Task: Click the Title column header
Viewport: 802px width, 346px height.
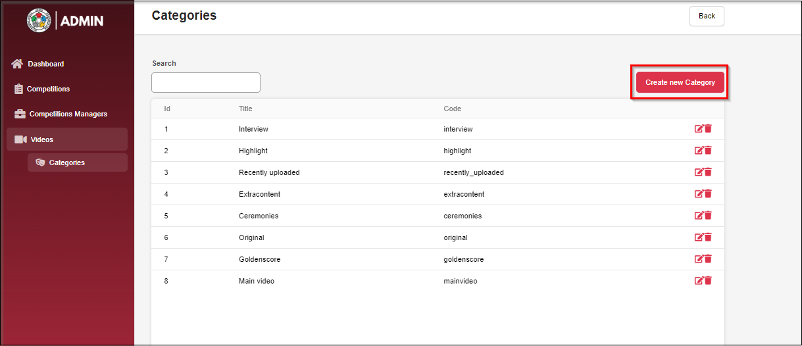Action: pos(245,109)
